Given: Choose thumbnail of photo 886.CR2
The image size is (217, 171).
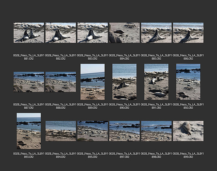Looking at the screenshot, I should (188, 33).
